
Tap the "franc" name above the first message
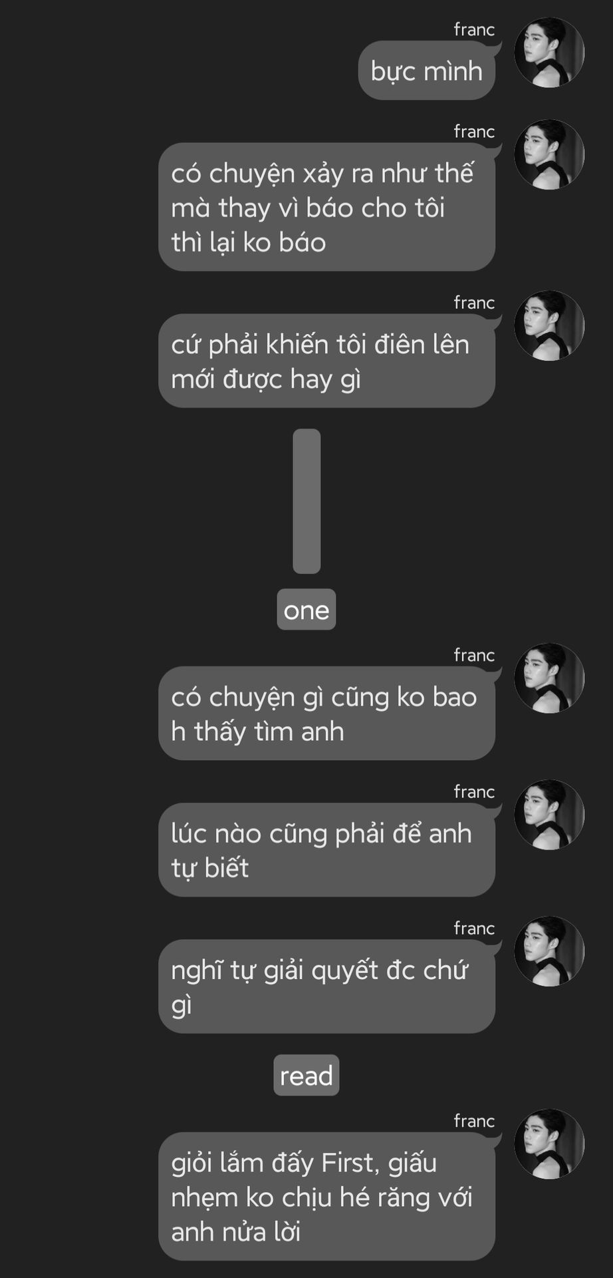pos(474,29)
